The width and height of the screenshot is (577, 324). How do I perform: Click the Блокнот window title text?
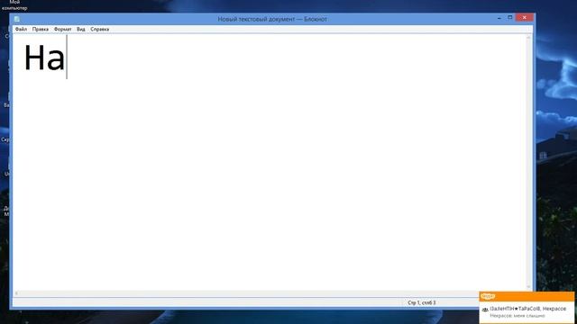coord(272,19)
